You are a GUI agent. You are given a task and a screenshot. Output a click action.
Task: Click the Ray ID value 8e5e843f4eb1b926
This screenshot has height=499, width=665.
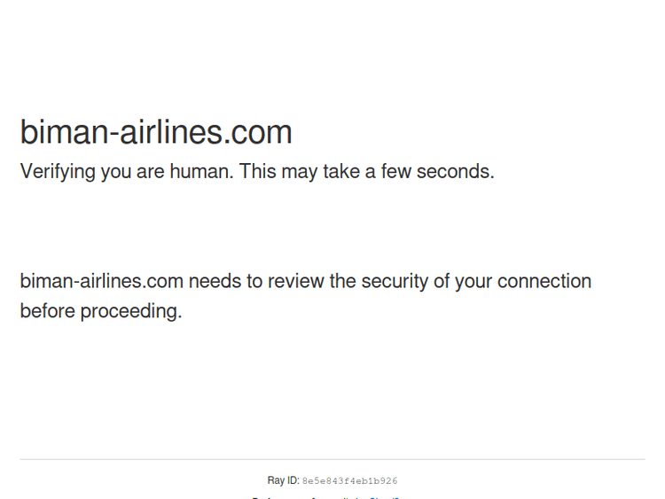tap(349, 481)
